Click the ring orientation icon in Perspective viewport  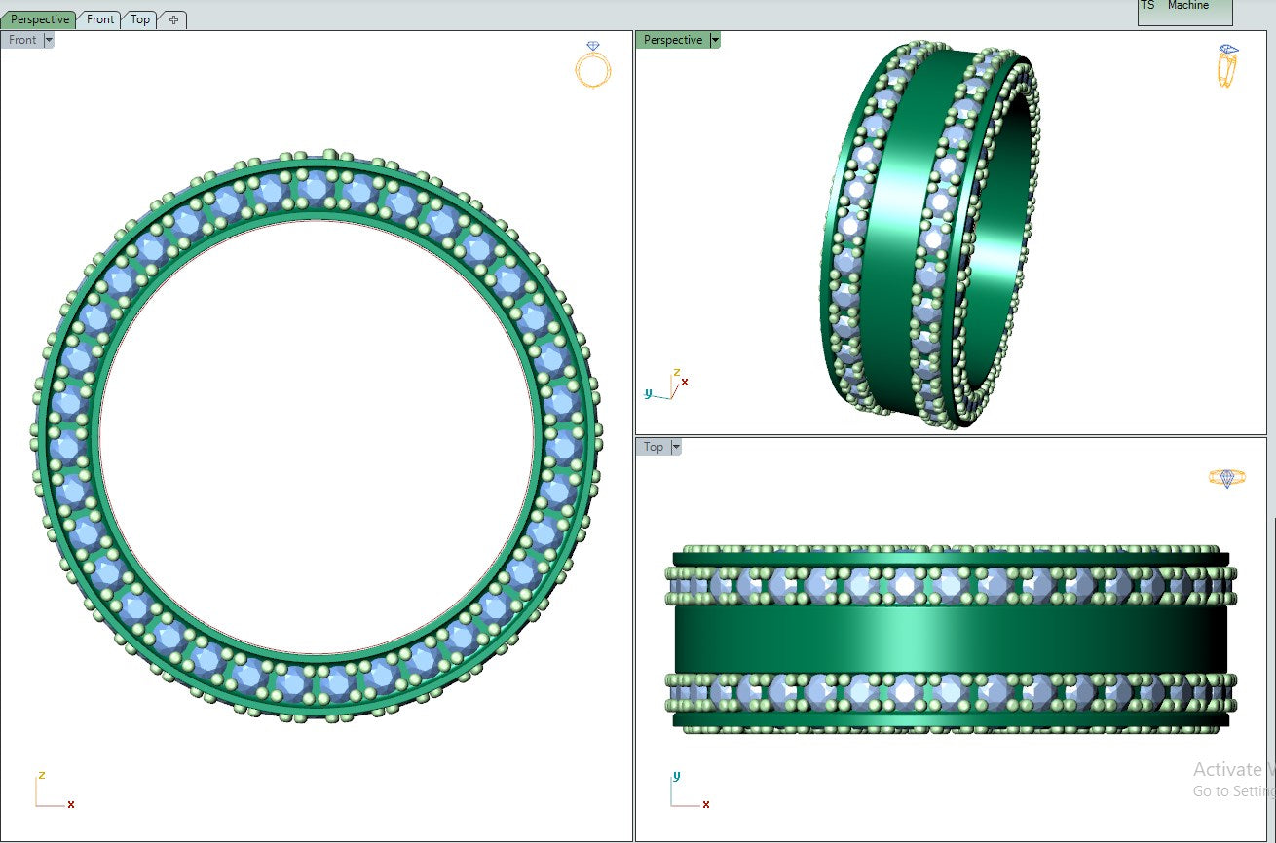[x=1227, y=65]
